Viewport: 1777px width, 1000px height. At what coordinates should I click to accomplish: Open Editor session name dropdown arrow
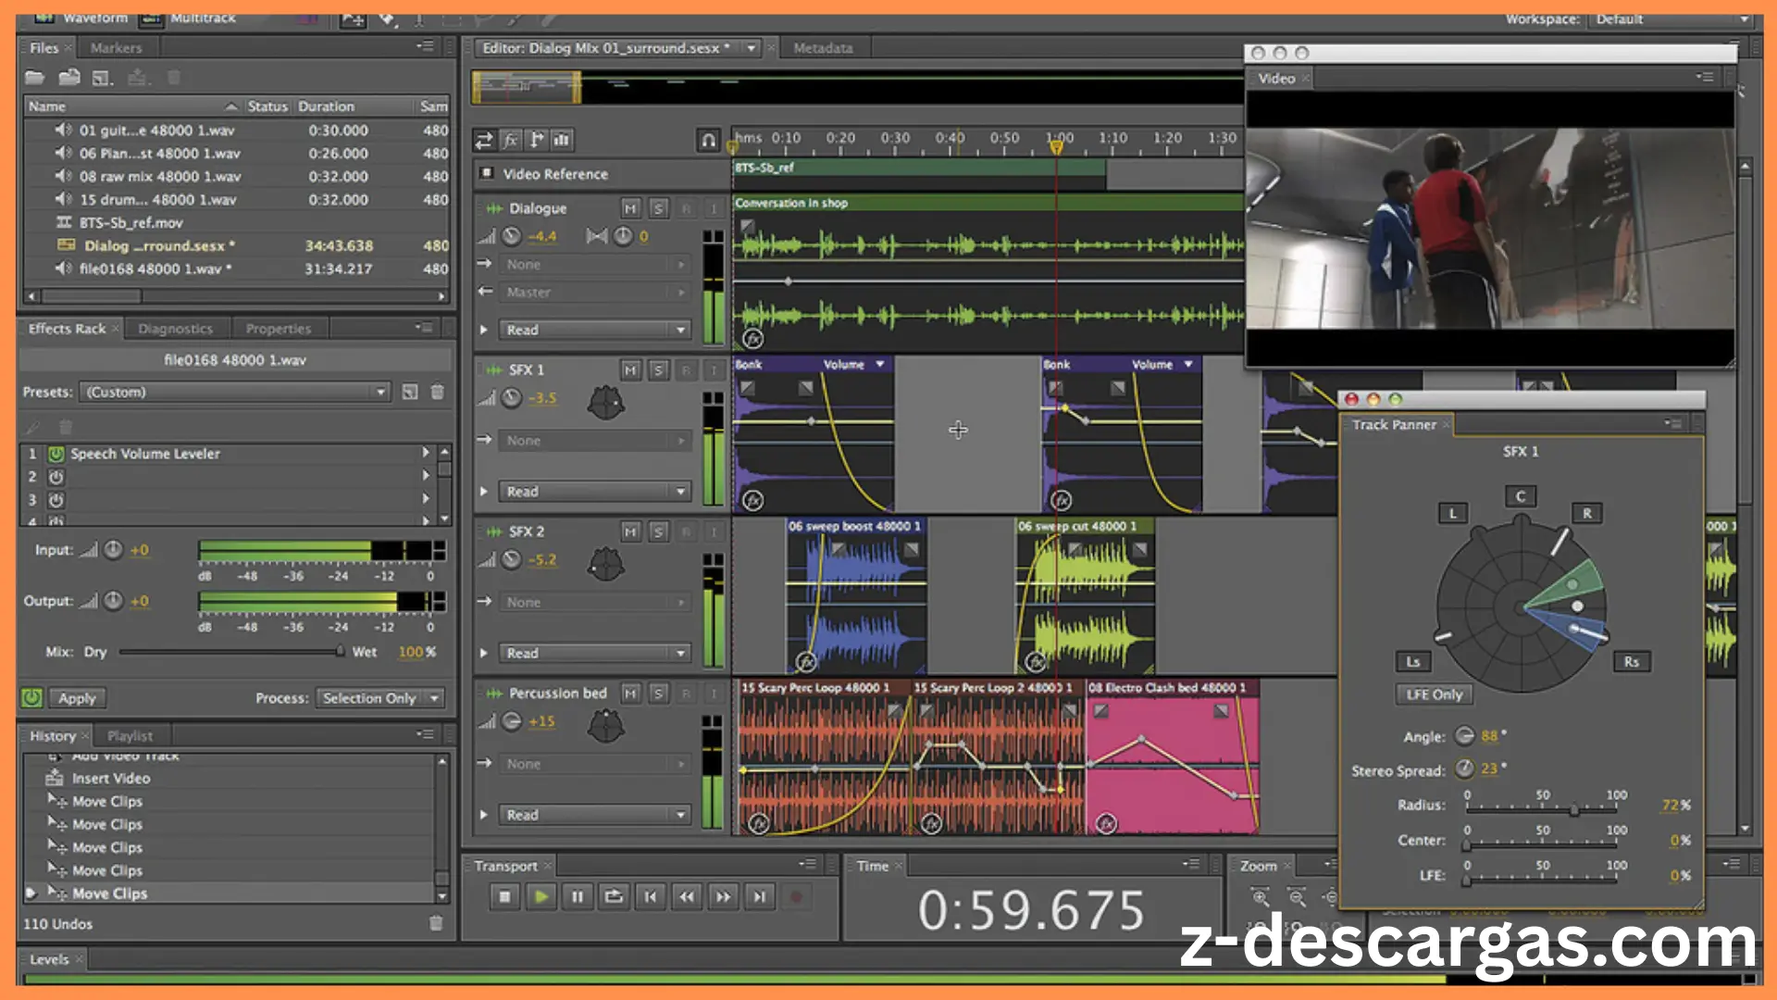(752, 47)
